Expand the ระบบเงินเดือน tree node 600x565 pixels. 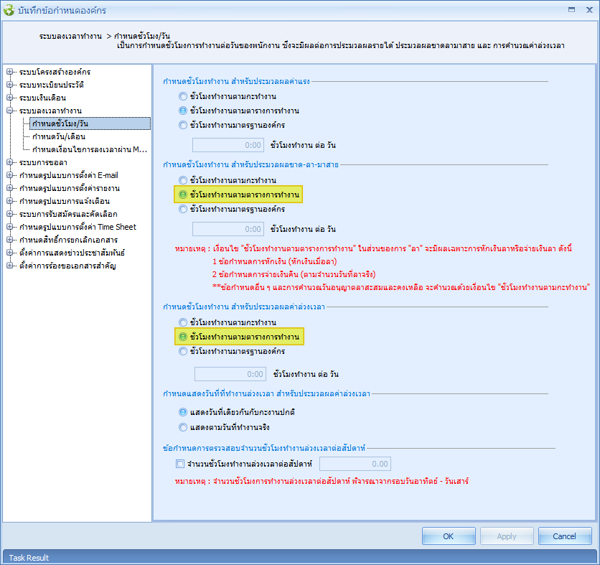coord(9,98)
